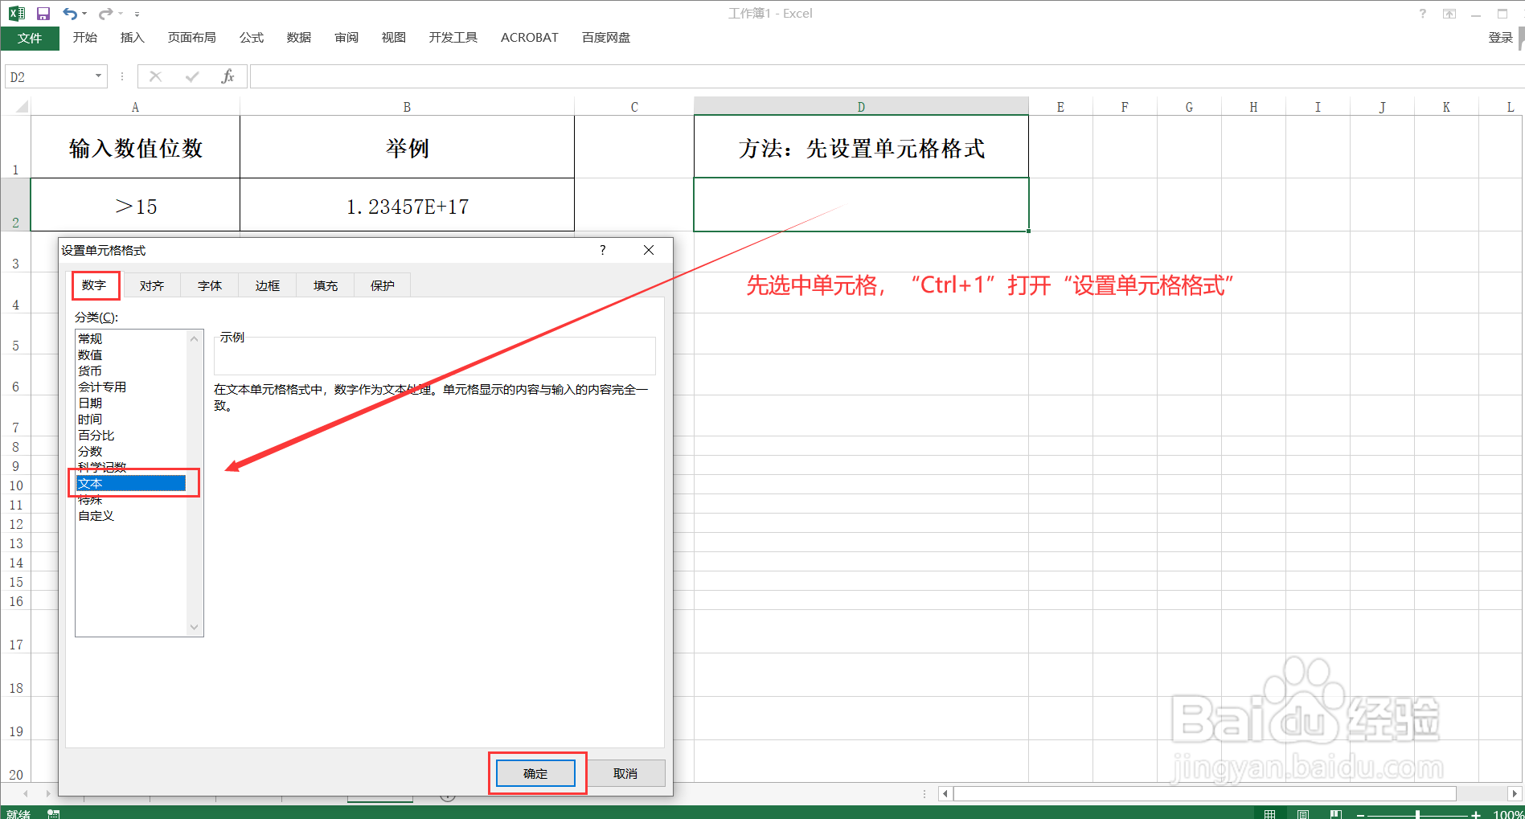Viewport: 1525px width, 819px height.
Task: Select 自定义 in the category list
Action: click(131, 516)
